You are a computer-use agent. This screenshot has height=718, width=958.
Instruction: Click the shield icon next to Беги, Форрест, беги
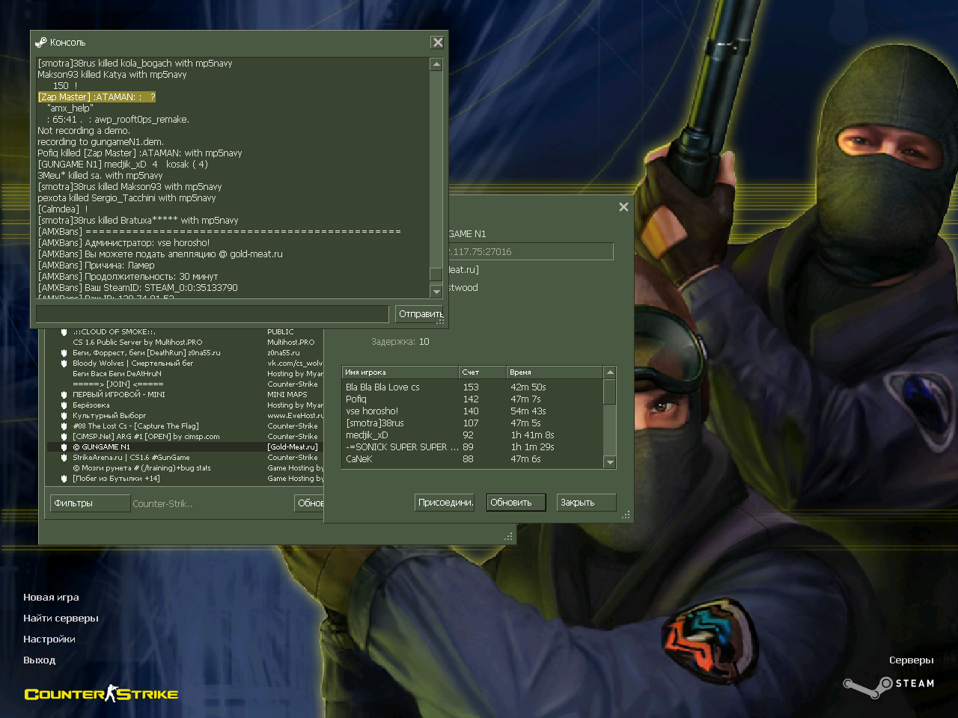(64, 353)
